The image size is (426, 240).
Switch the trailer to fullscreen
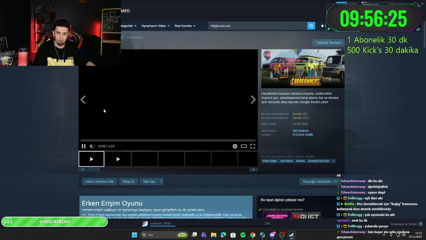(x=253, y=146)
